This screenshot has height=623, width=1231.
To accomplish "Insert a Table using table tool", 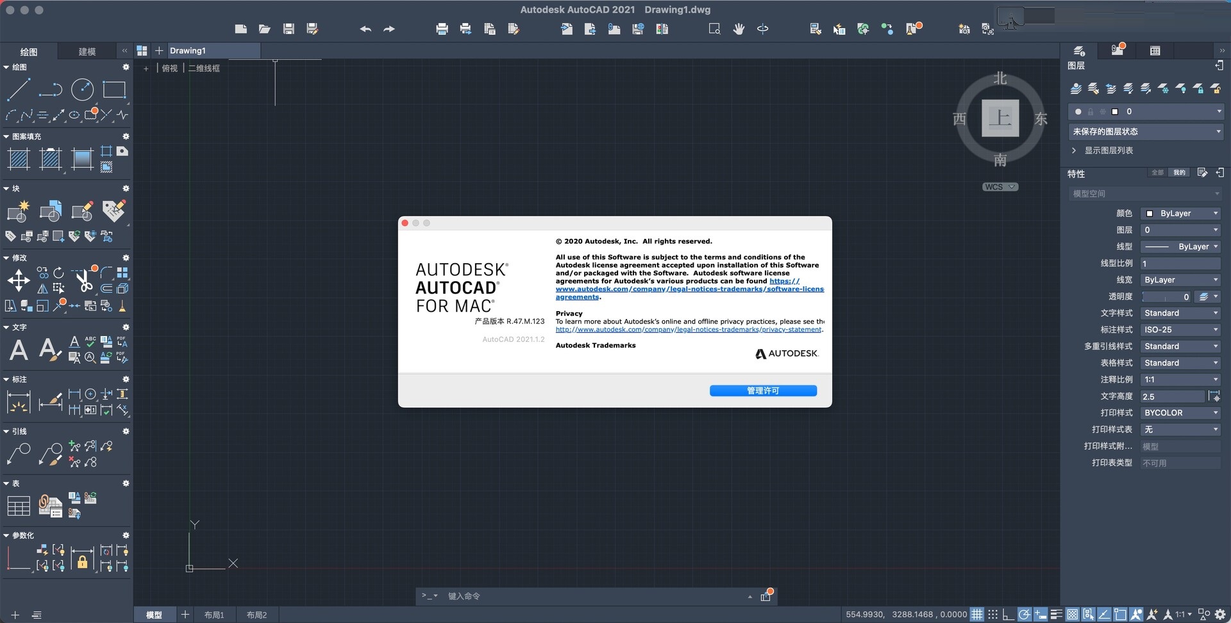I will point(19,506).
